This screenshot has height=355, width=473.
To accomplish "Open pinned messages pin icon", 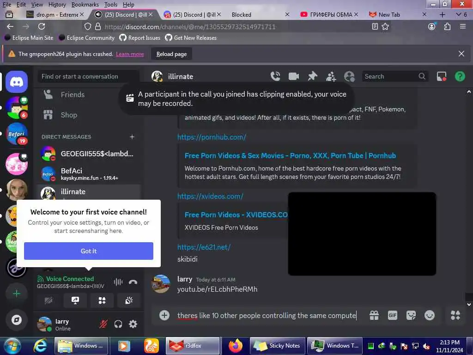I will [x=312, y=76].
